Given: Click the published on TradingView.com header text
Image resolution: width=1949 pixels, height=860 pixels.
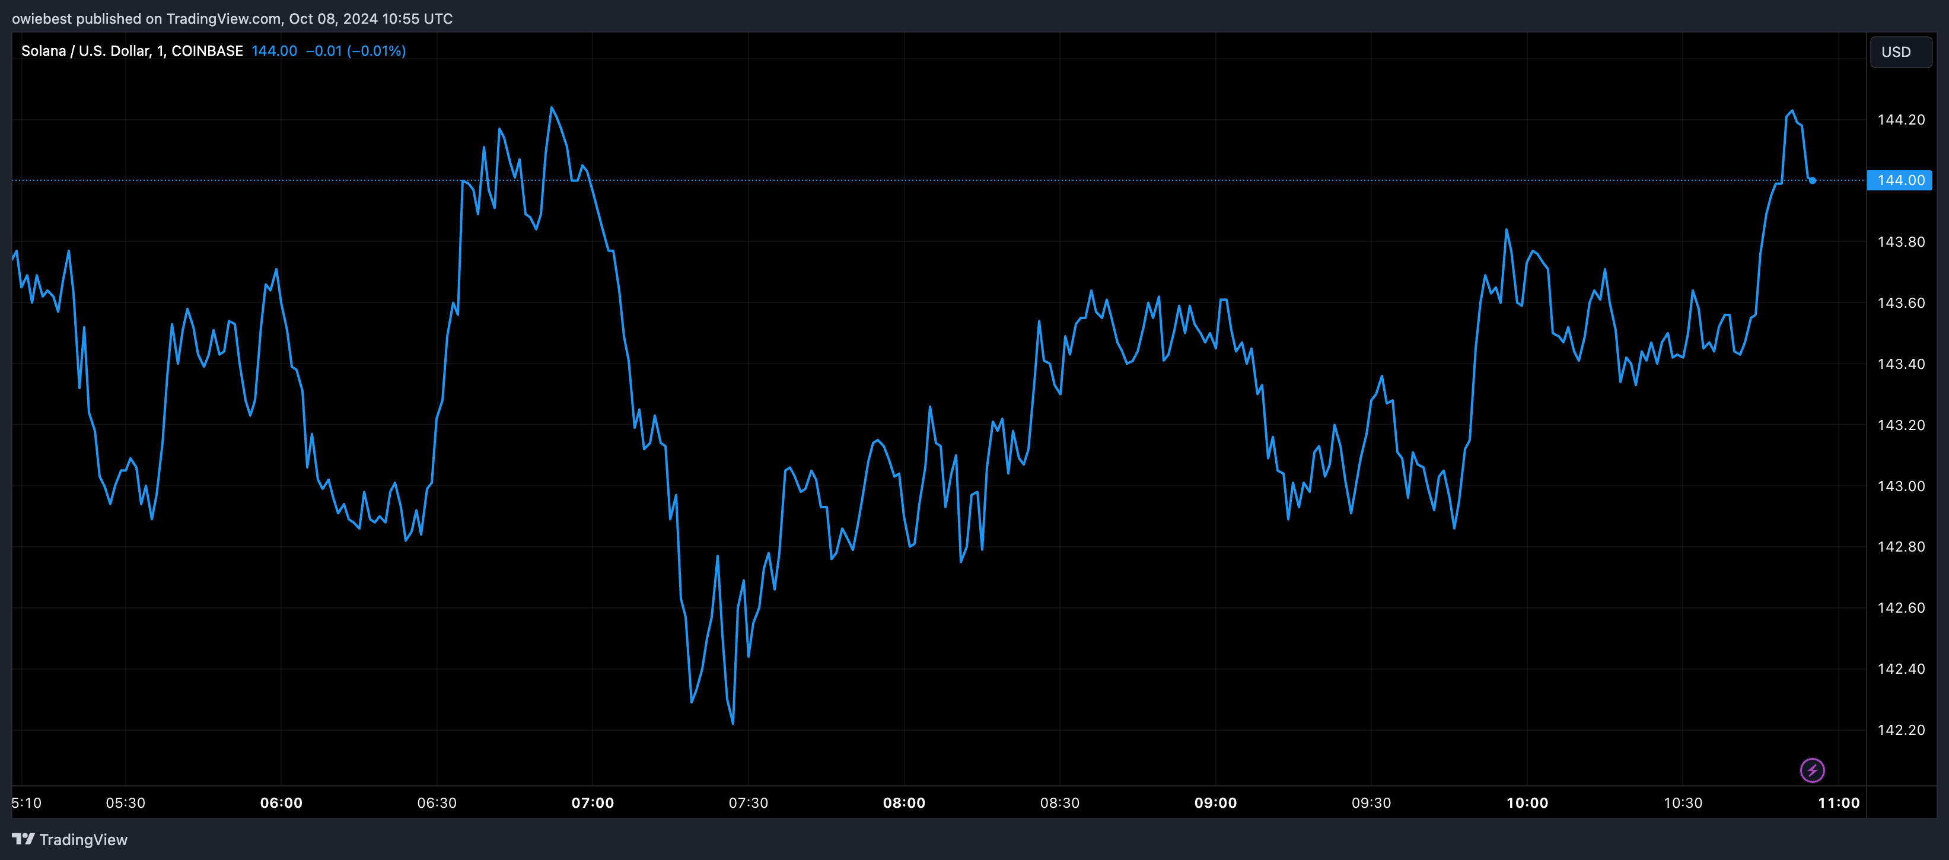Looking at the screenshot, I should click(x=231, y=18).
